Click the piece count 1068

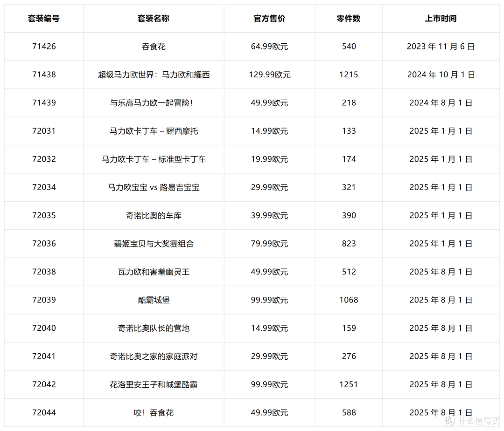[x=349, y=300]
